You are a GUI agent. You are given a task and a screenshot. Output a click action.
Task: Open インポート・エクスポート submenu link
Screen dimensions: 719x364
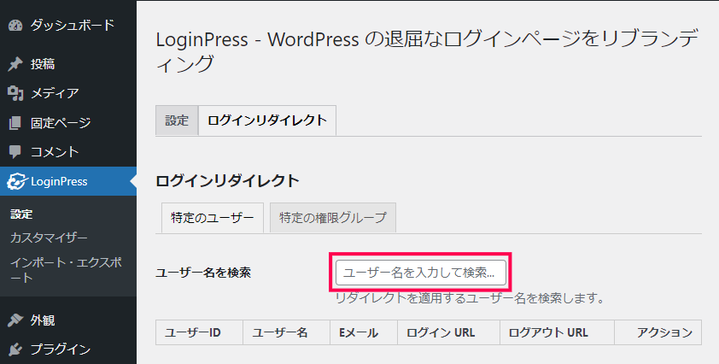pyautogui.click(x=66, y=270)
